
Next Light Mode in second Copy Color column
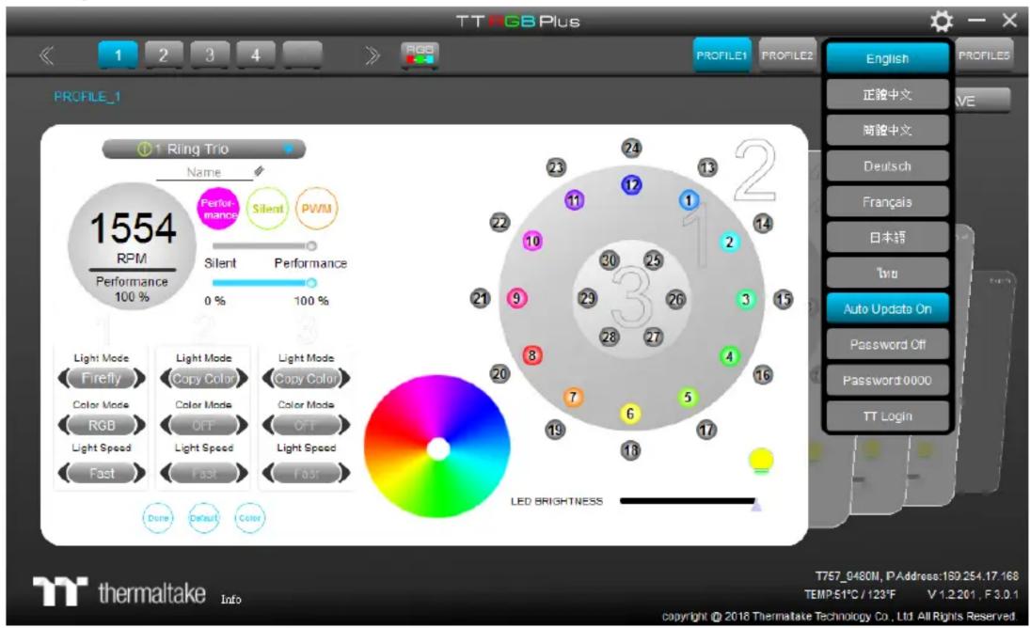(242, 379)
